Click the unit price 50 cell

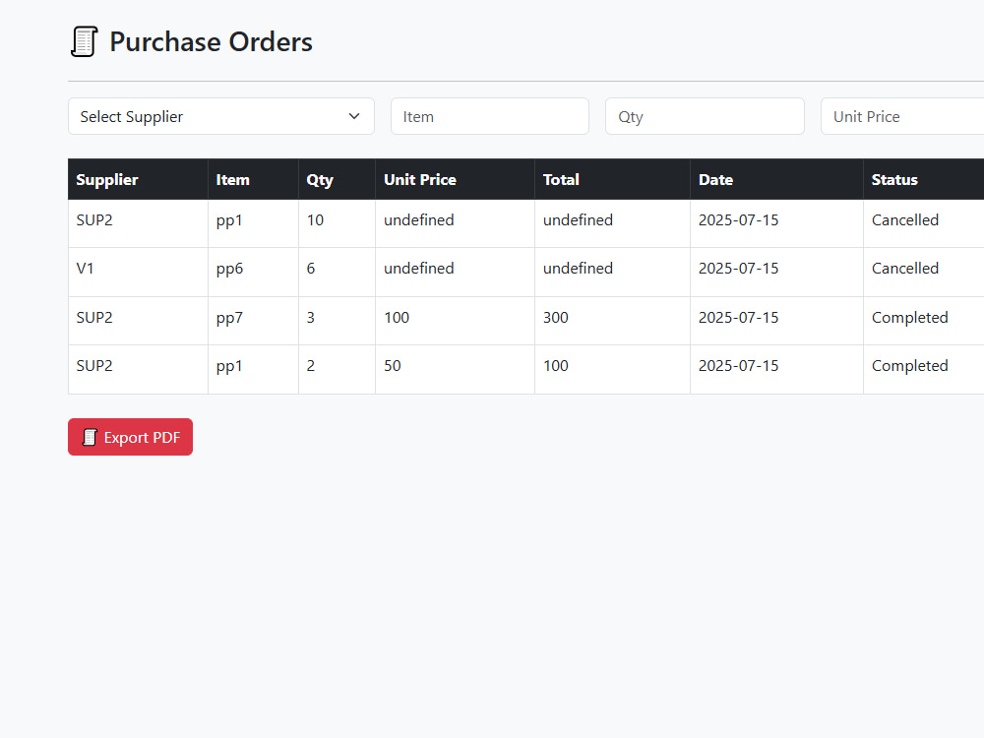pyautogui.click(x=455, y=369)
